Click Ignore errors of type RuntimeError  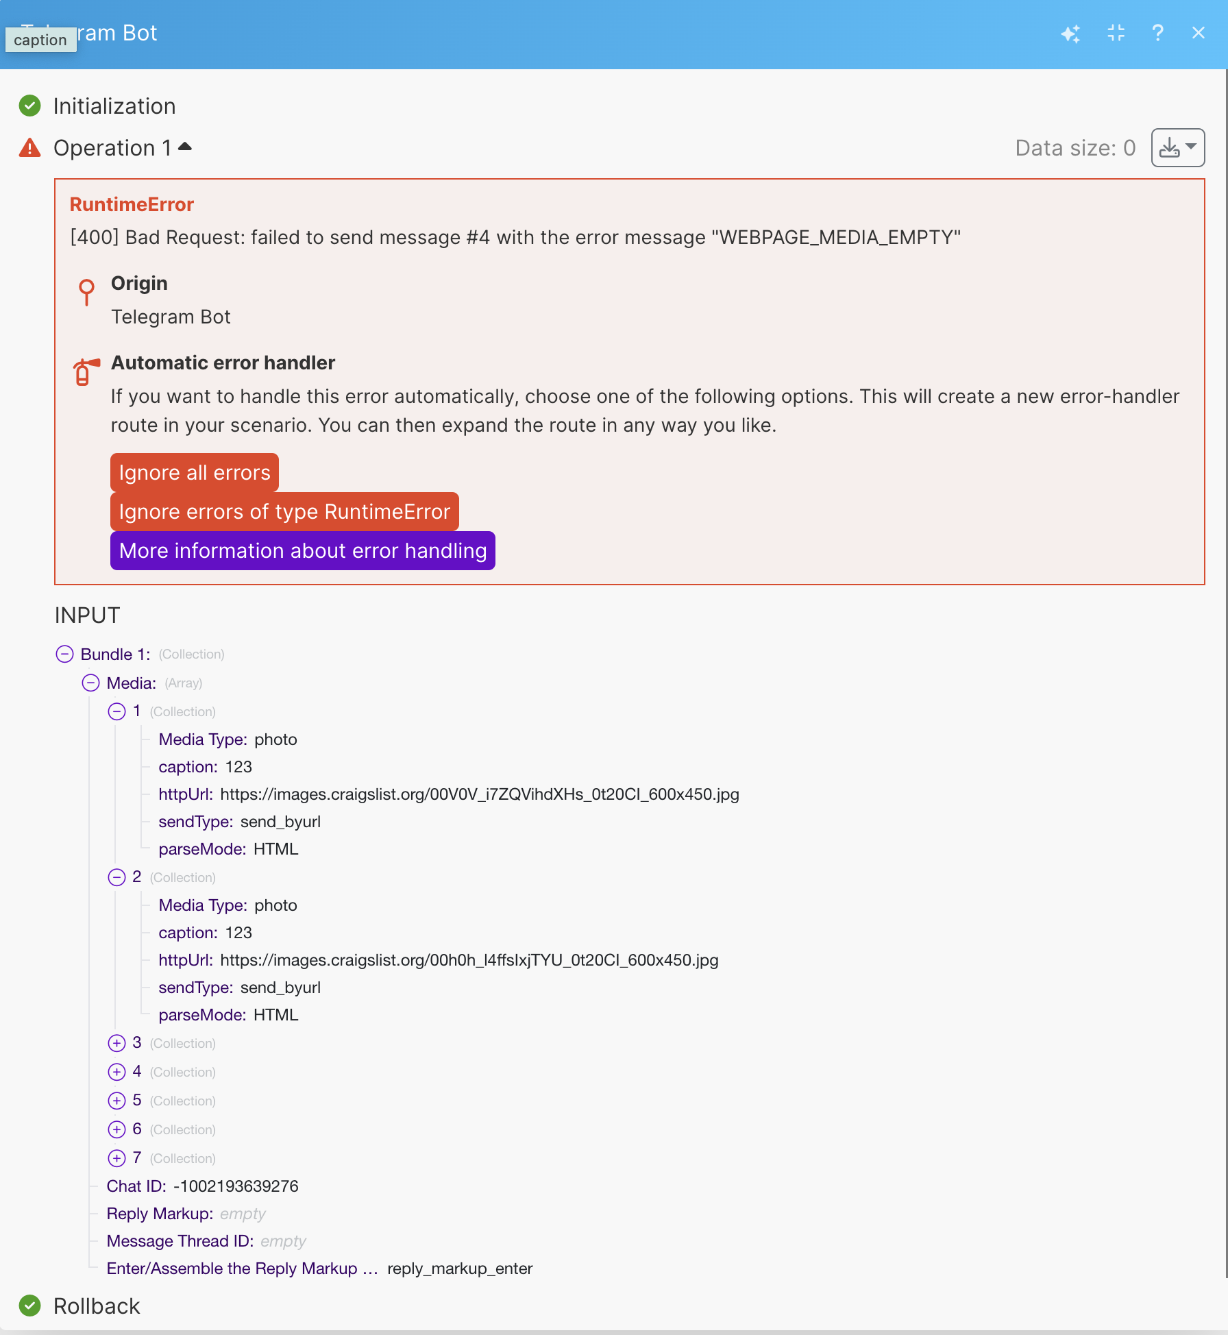tap(284, 511)
